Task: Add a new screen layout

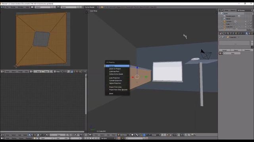Action: point(52,7)
